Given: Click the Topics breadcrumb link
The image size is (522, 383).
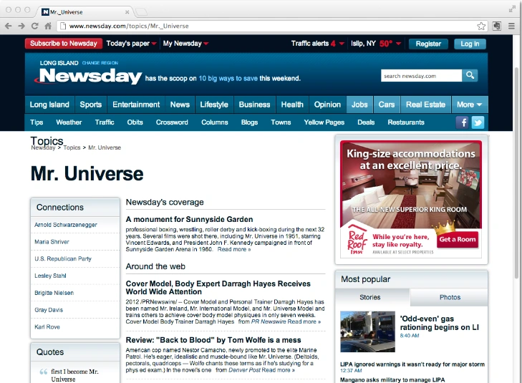Looking at the screenshot, I should tap(72, 147).
